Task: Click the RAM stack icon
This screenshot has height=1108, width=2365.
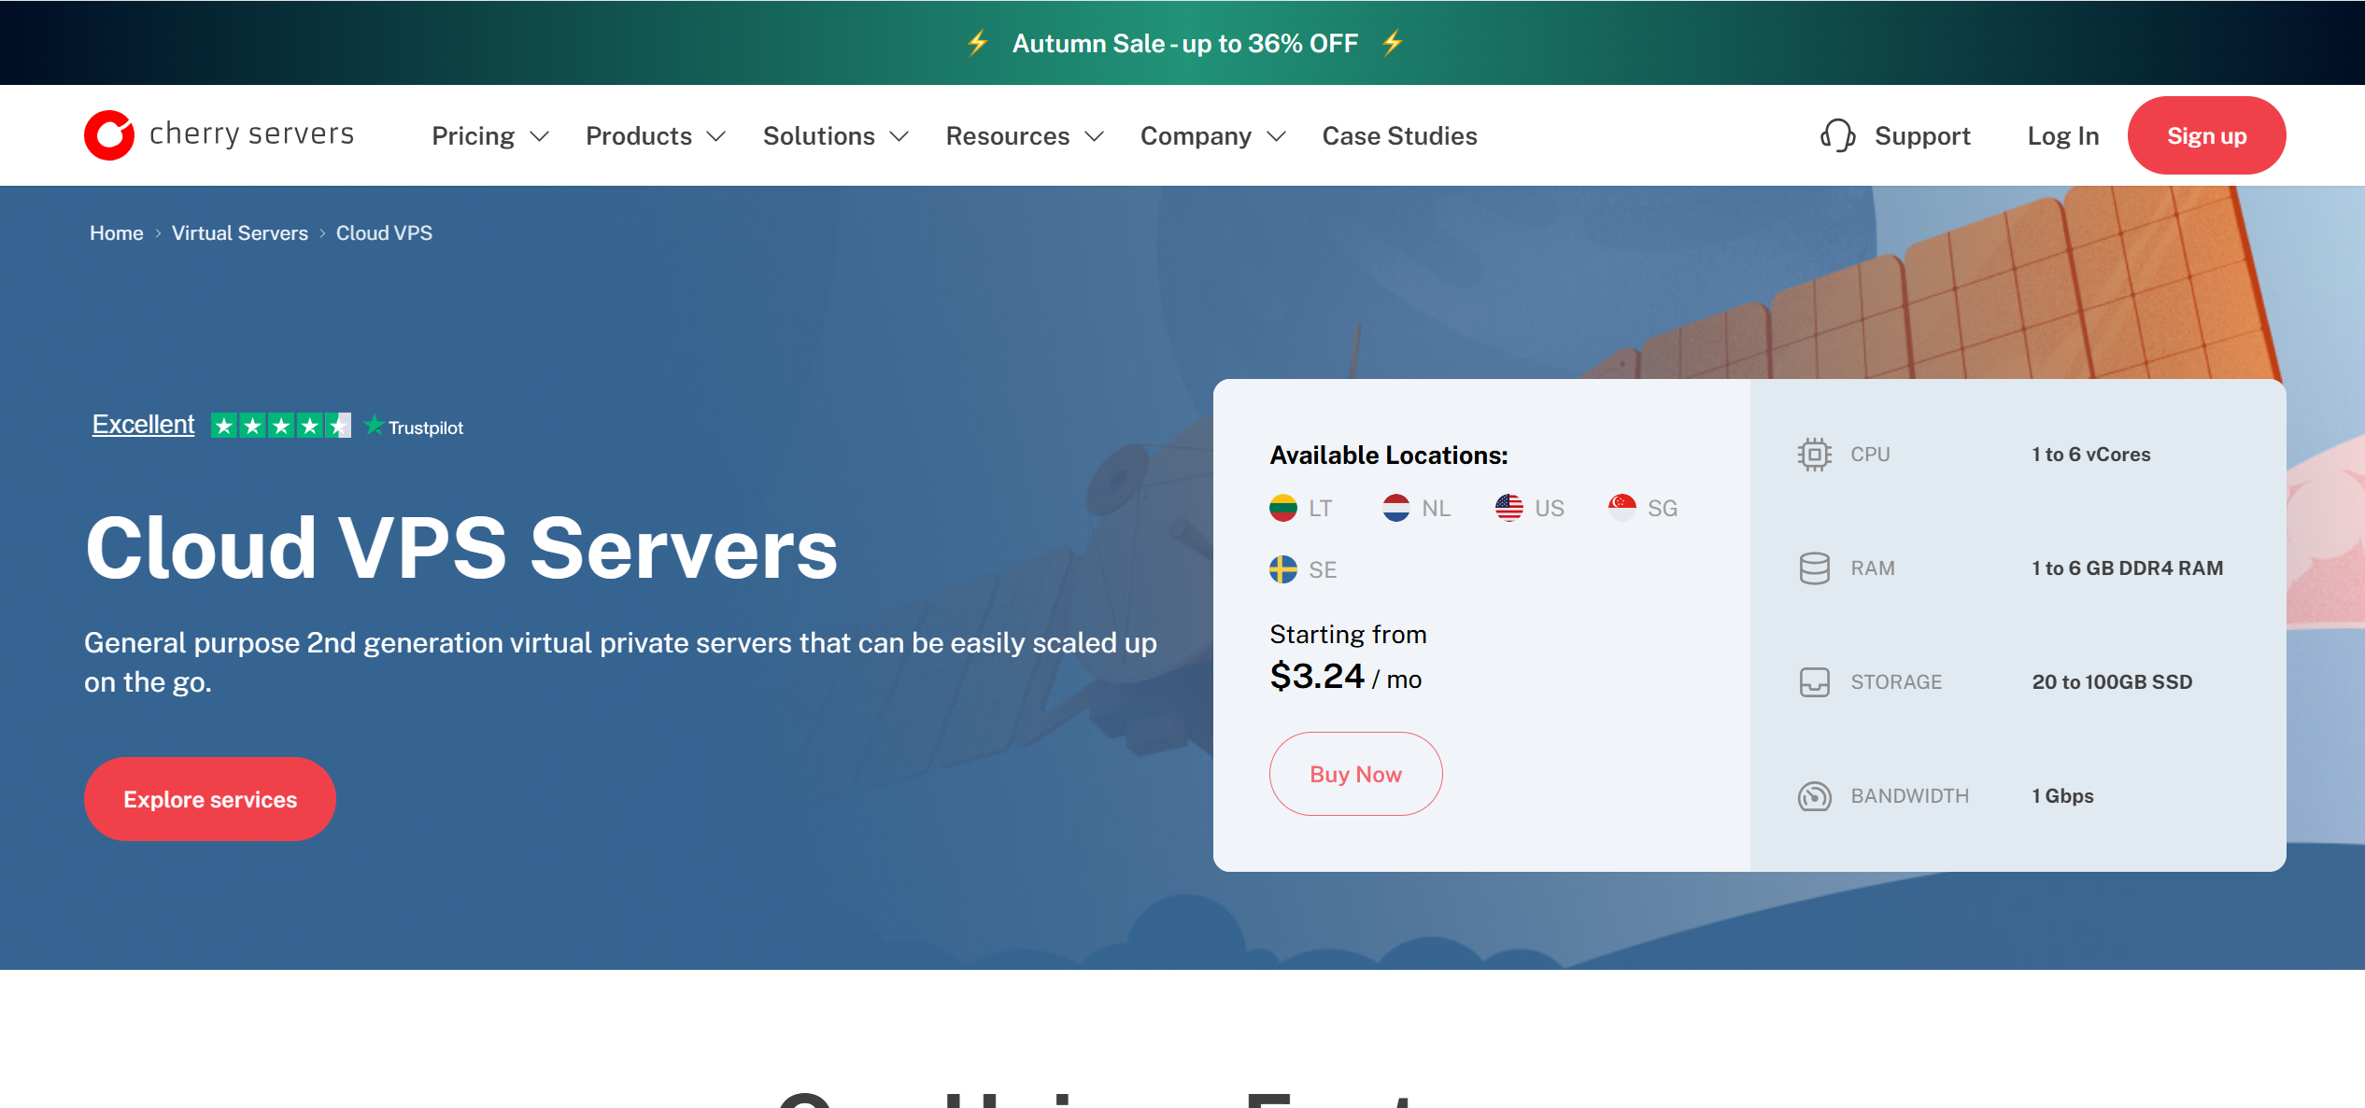Action: [x=1813, y=568]
